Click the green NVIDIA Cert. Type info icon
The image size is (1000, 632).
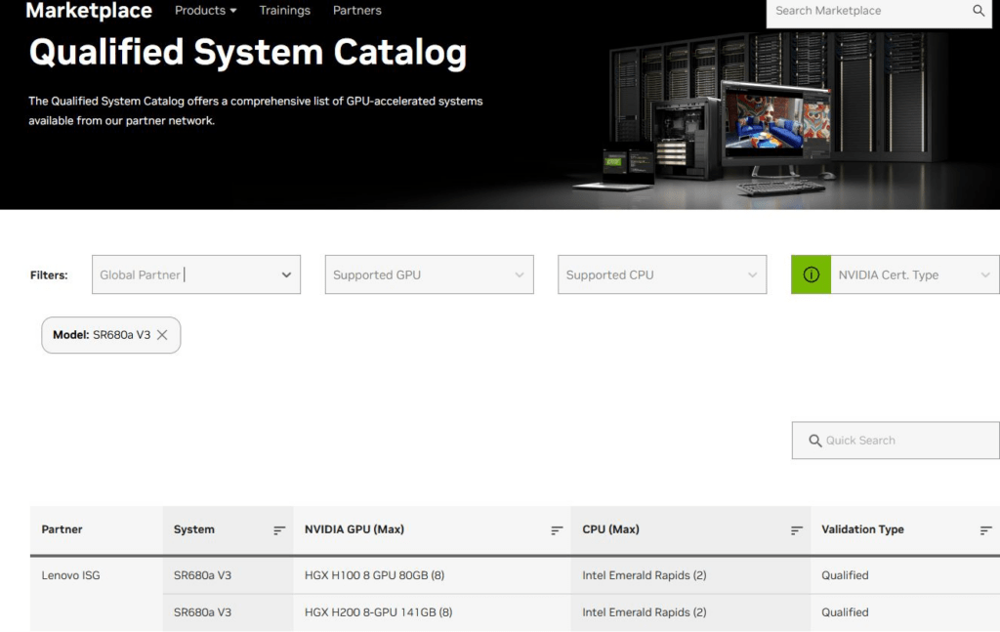(x=811, y=274)
